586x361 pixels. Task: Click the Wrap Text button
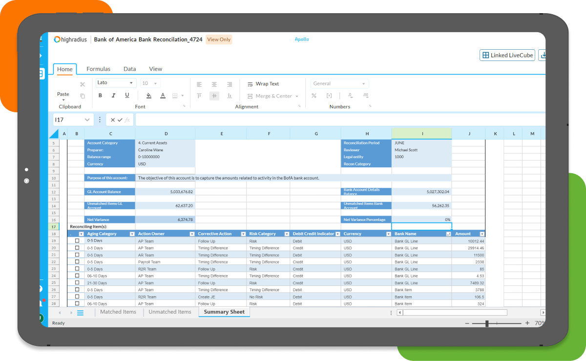[x=263, y=84]
